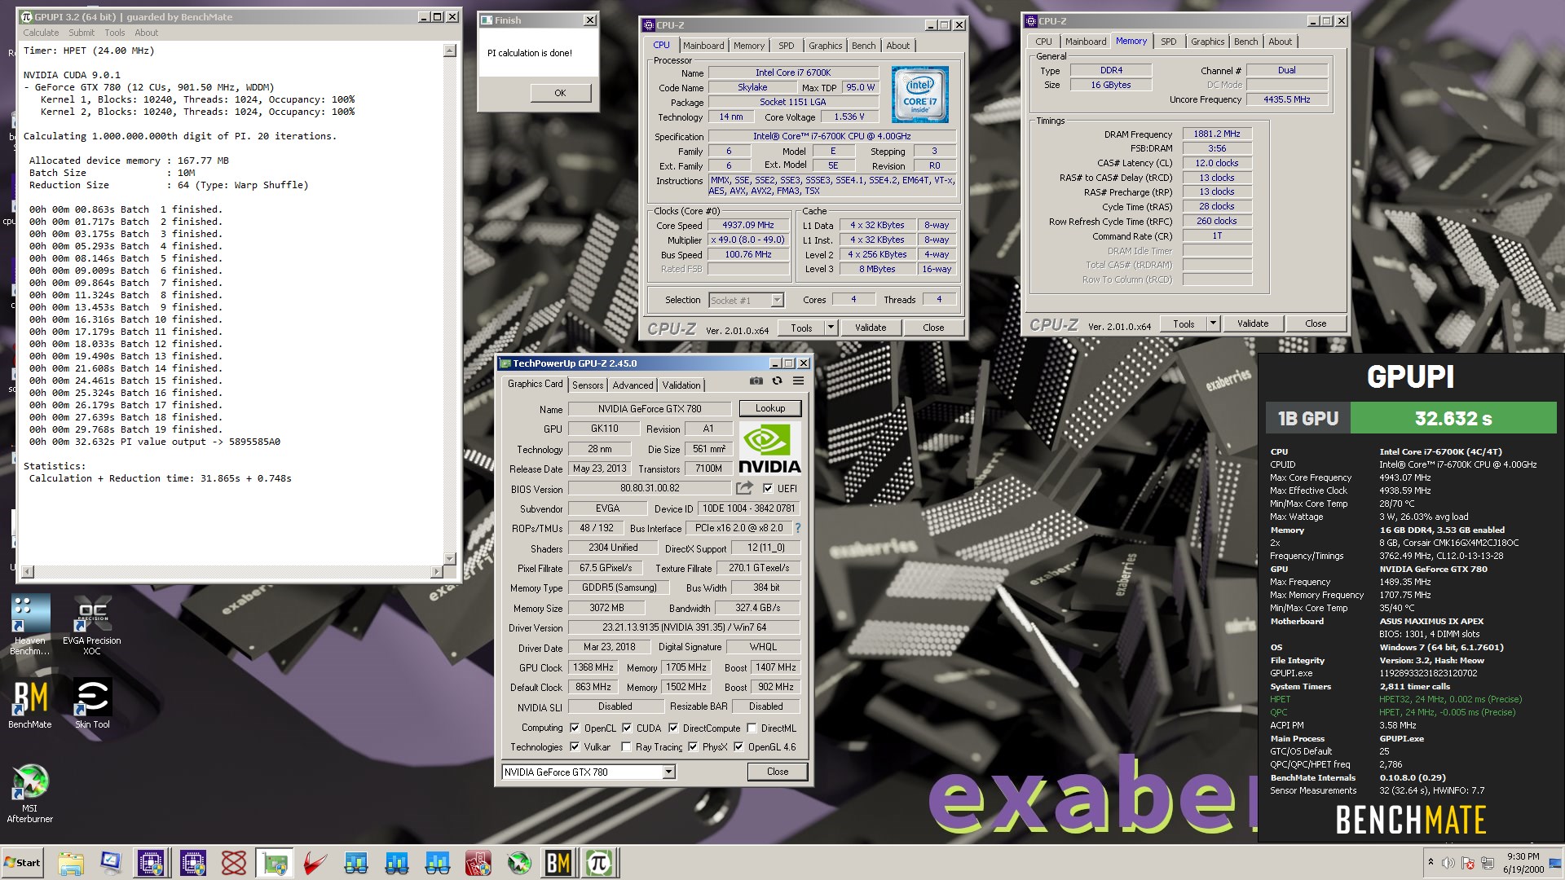The height and width of the screenshot is (880, 1565).
Task: Click the Windows Start button
Action: 23,863
